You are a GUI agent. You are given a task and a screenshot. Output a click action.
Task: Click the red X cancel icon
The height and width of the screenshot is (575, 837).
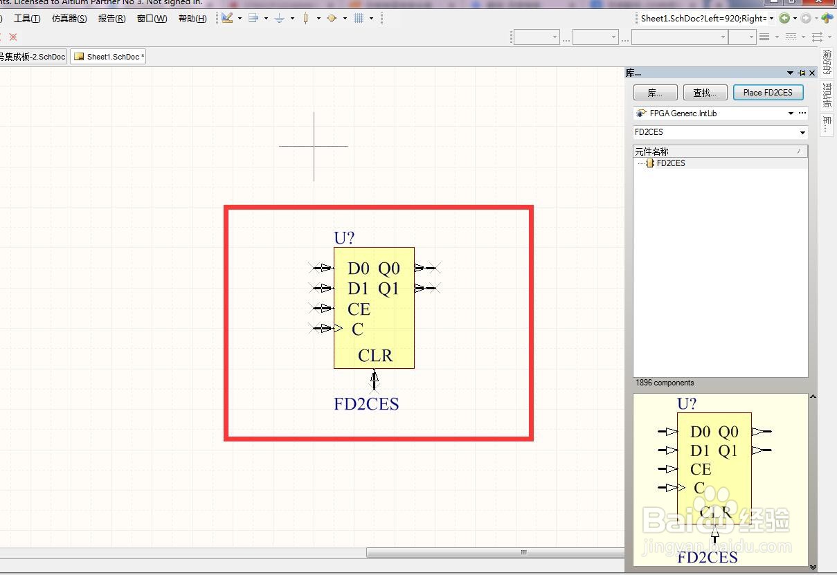pyautogui.click(x=12, y=37)
